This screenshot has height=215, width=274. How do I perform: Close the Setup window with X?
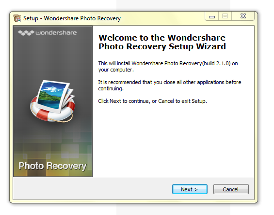pyautogui.click(x=243, y=16)
